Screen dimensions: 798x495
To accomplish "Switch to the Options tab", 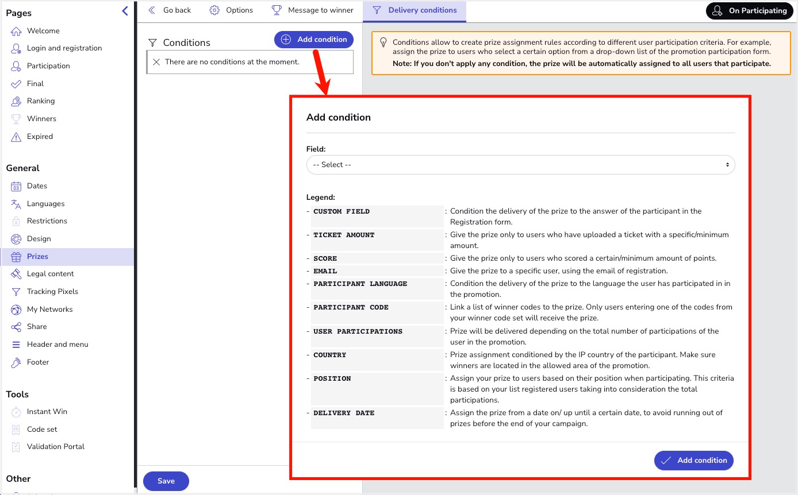I will [231, 10].
